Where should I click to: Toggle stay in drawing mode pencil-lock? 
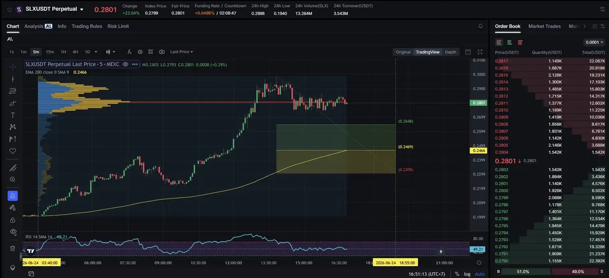(x=13, y=207)
